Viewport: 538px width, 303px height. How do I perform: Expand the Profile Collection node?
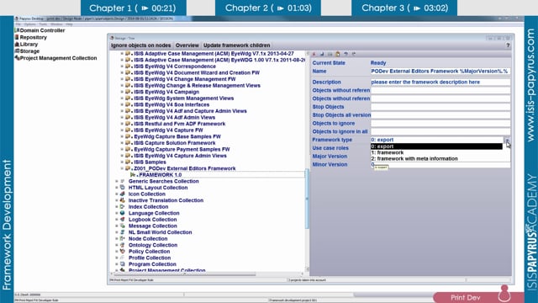[117, 258]
